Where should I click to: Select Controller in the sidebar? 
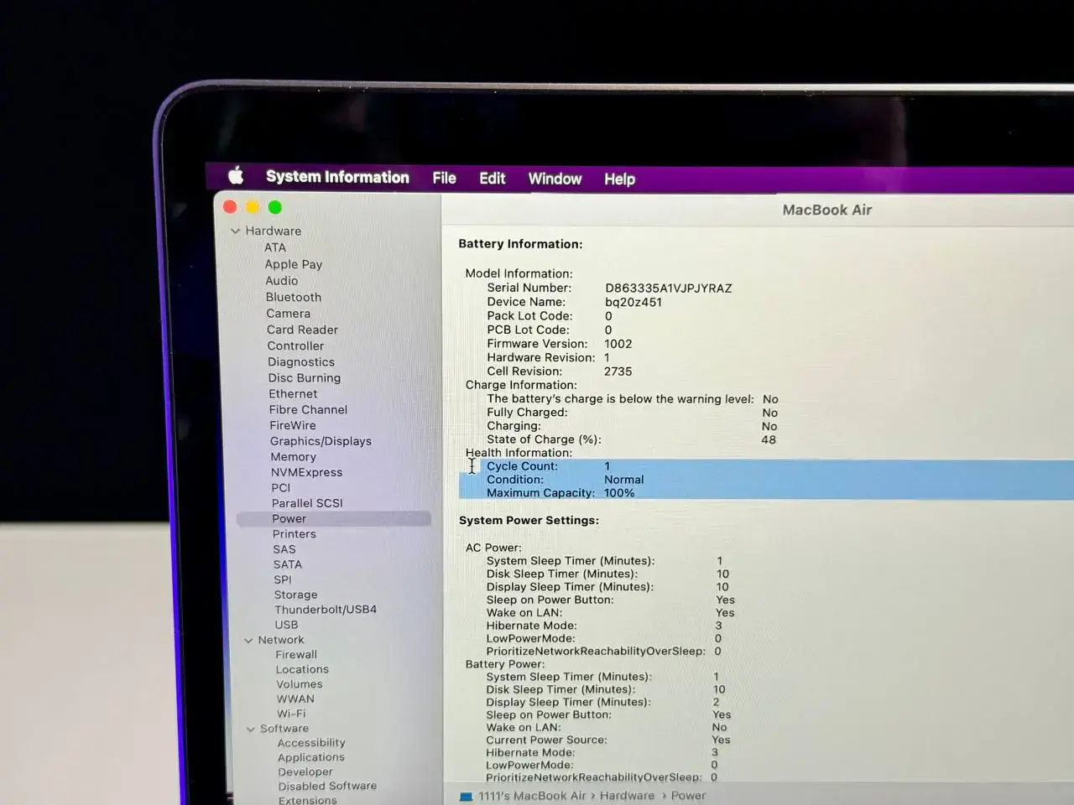(x=295, y=345)
